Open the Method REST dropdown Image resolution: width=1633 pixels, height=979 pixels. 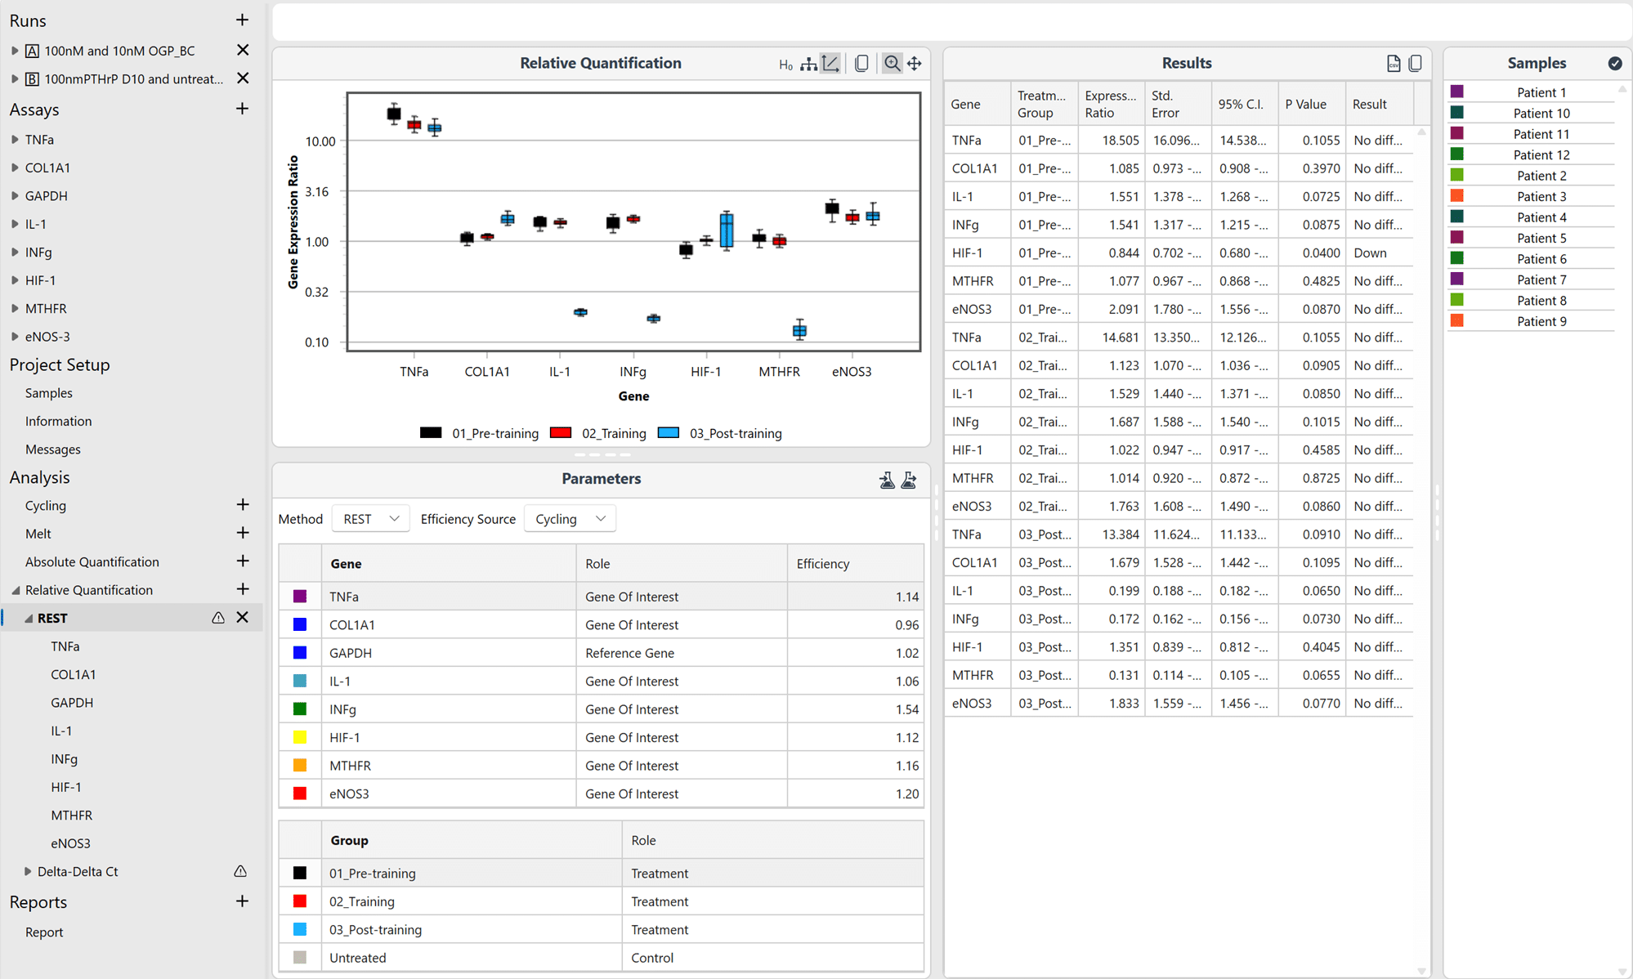370,519
